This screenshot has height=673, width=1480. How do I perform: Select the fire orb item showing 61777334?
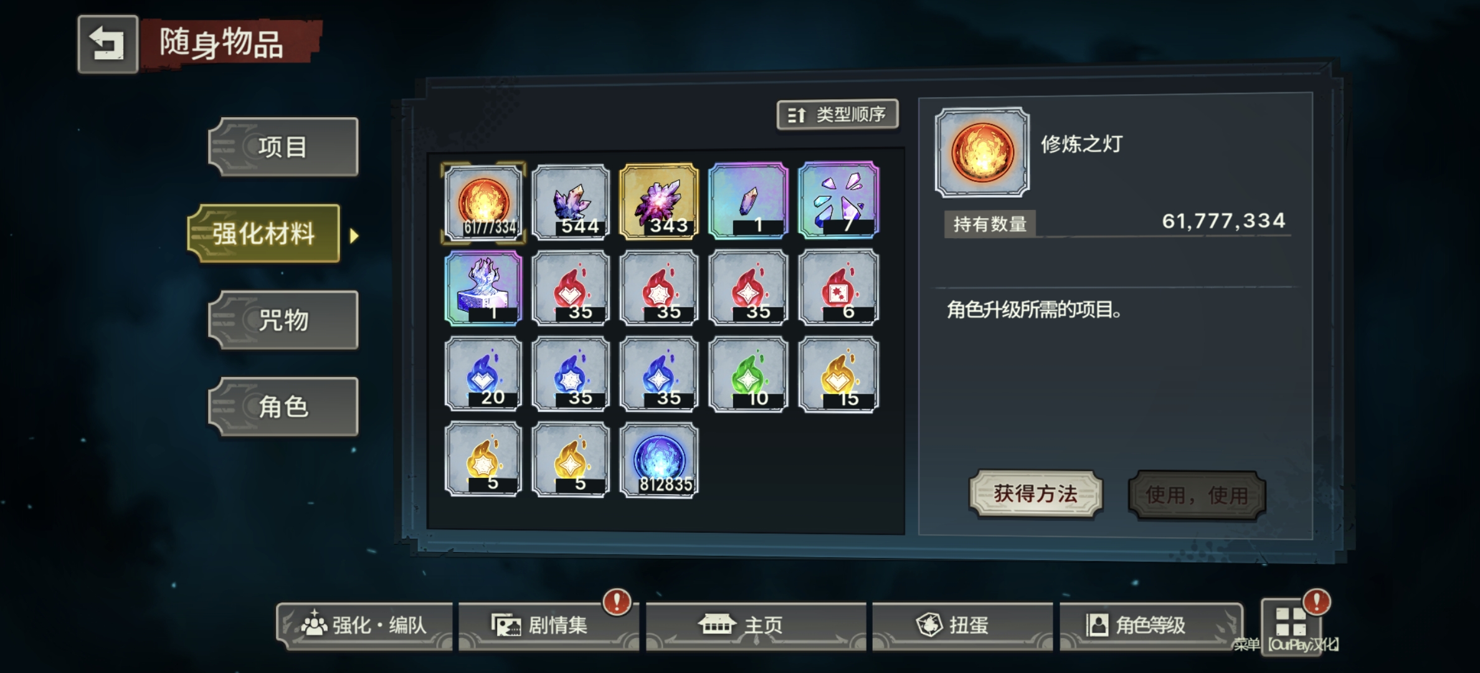click(483, 202)
